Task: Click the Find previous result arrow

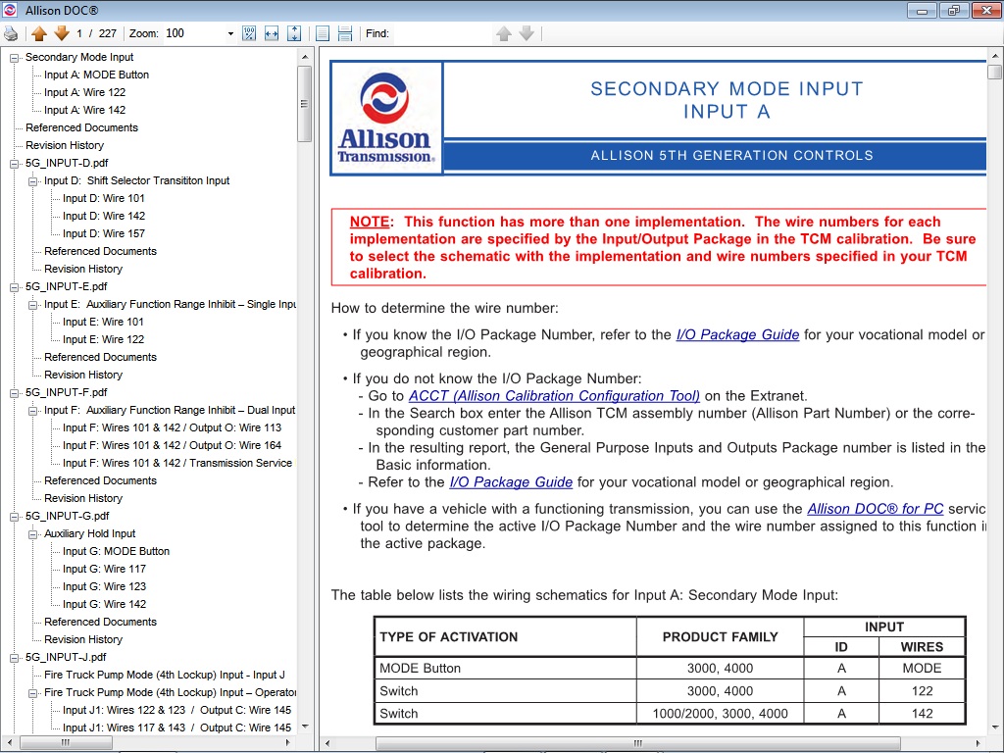Action: 503,32
